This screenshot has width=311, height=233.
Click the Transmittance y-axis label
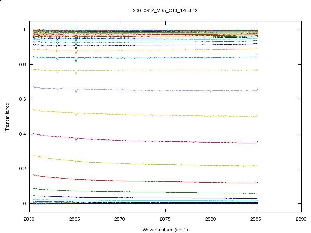(x=7, y=117)
